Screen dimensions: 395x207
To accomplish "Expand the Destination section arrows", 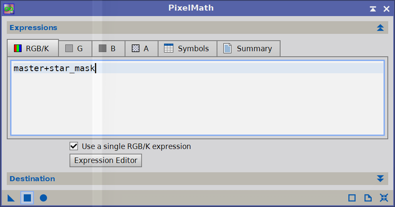I will (x=380, y=179).
